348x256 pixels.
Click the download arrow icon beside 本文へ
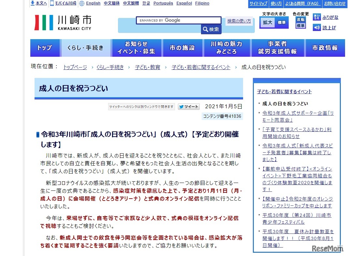[x=33, y=3]
